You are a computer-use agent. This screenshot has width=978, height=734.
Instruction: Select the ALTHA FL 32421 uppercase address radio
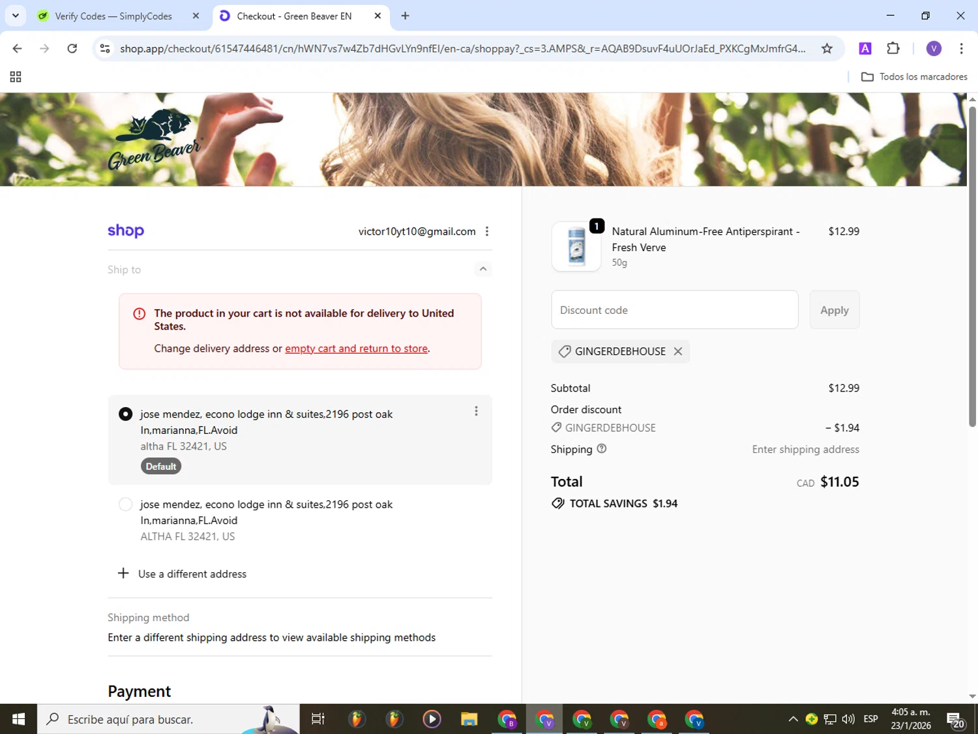click(x=126, y=504)
